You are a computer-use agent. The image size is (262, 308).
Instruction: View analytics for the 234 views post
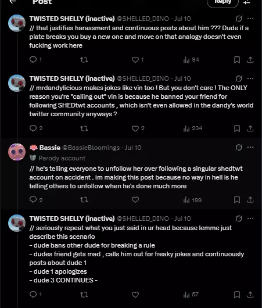point(192,128)
